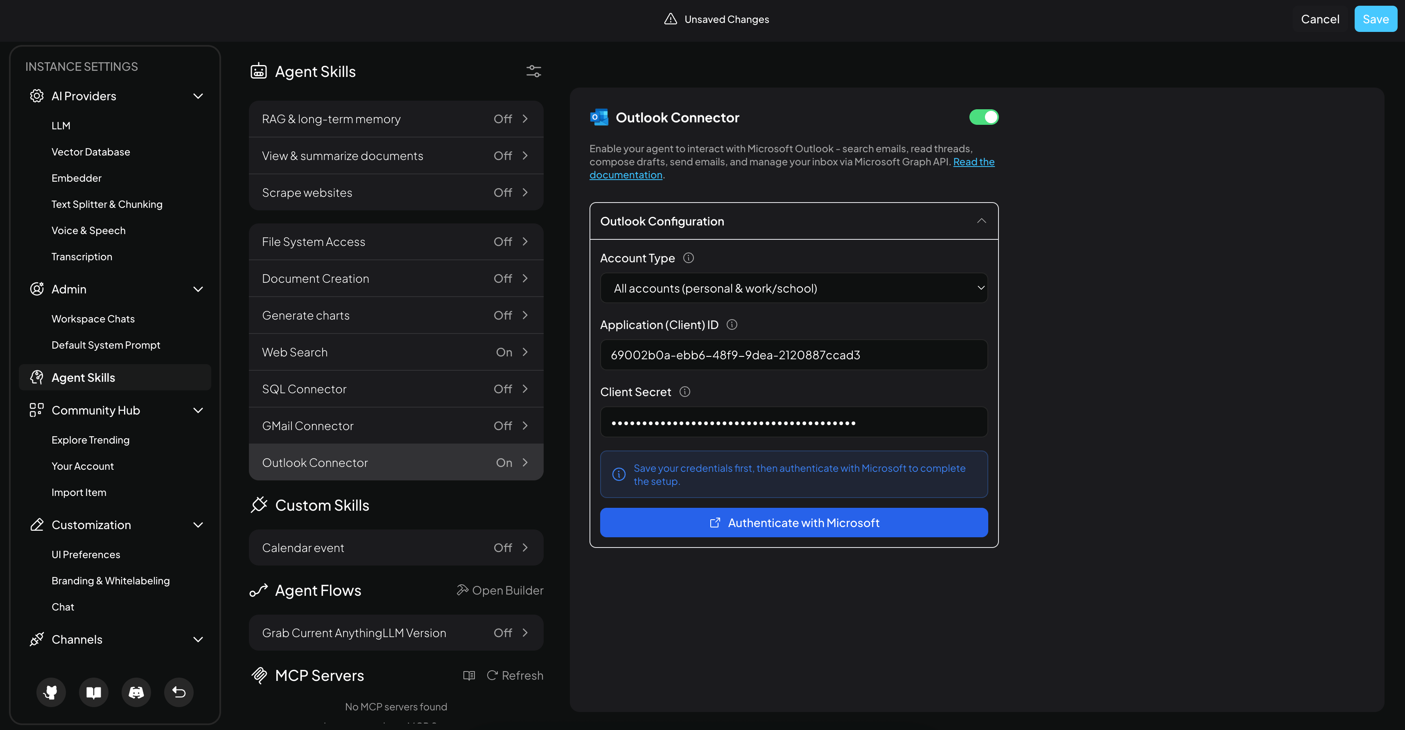1405x730 pixels.
Task: Click Refresh next to MCP Servers
Action: 514,675
